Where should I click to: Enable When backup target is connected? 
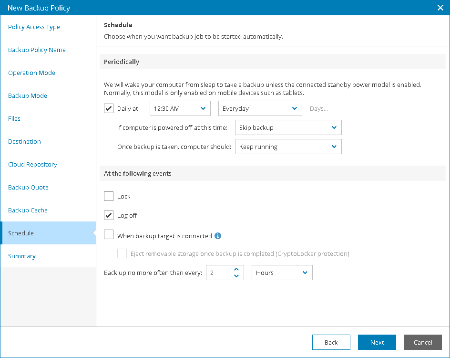[x=109, y=235]
